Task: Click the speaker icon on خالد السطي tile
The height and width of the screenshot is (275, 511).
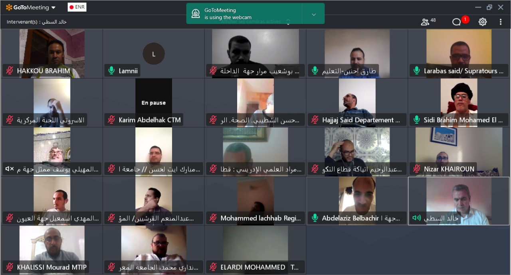Action: pos(416,218)
